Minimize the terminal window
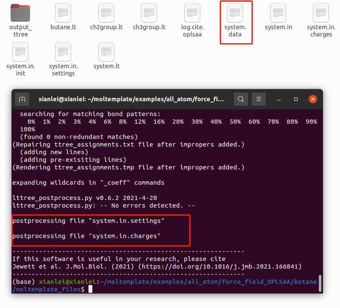This screenshot has width=340, height=308. [279, 99]
